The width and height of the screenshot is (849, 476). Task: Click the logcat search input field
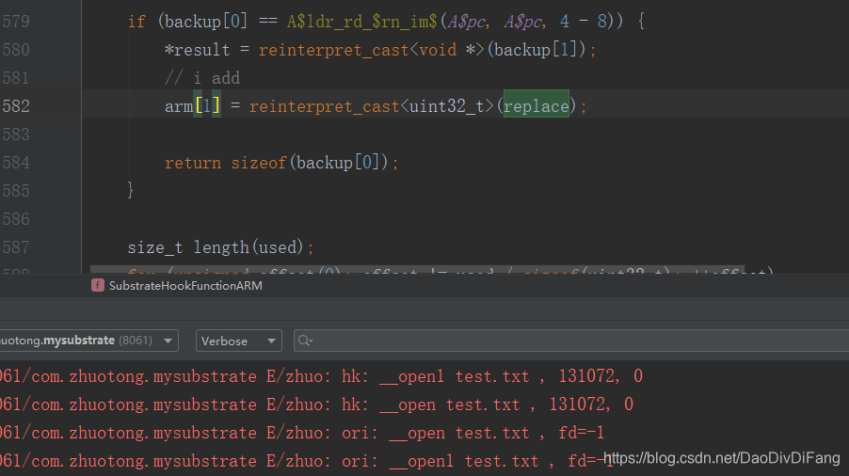[571, 341]
